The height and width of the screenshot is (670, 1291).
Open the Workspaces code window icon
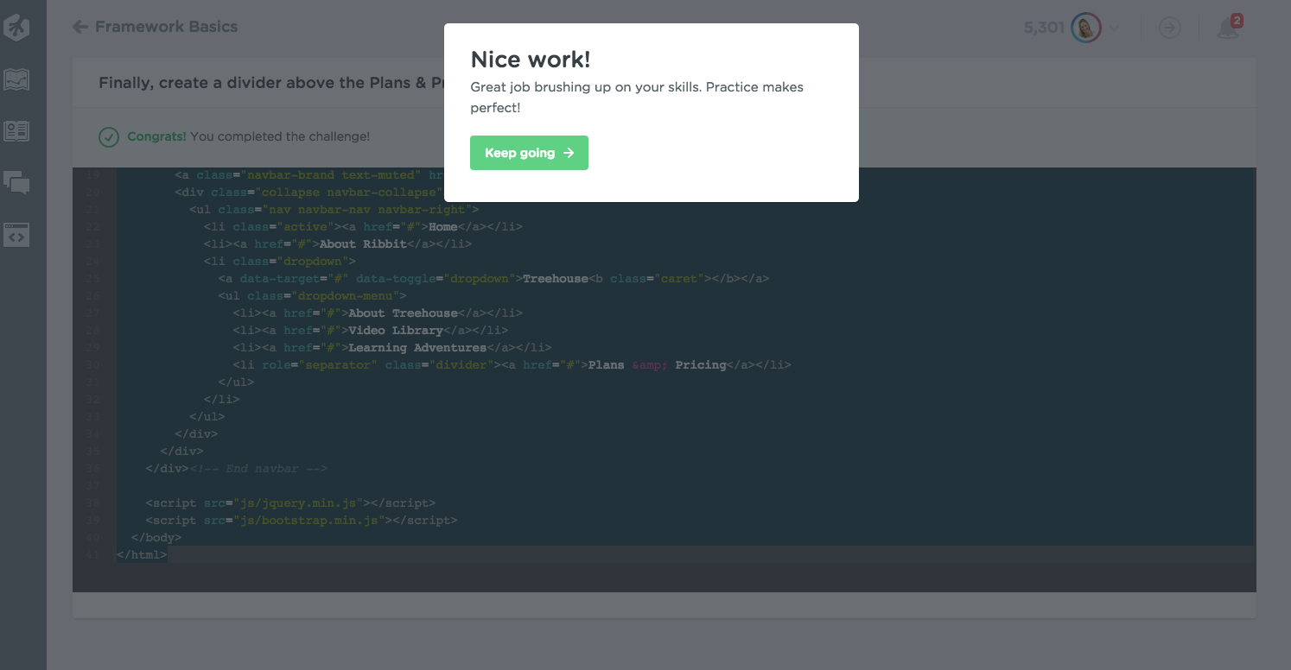tap(16, 234)
